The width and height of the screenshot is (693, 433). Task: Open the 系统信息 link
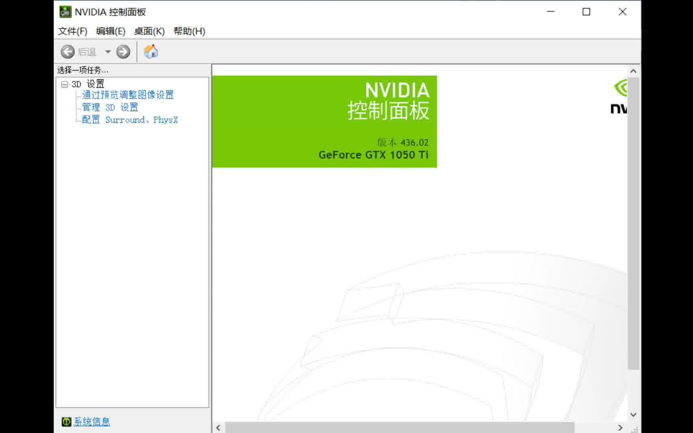[92, 422]
